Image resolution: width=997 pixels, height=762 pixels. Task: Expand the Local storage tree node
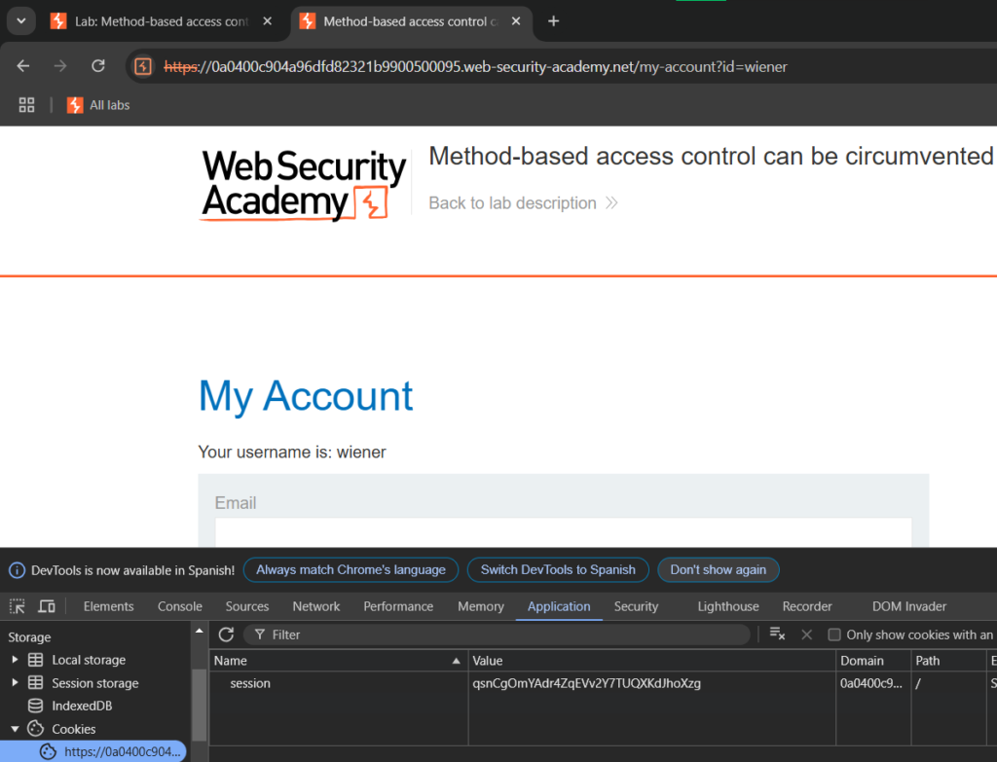(x=15, y=660)
